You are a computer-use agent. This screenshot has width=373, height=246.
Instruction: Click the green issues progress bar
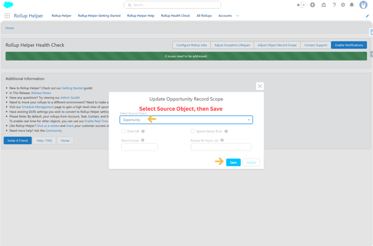186,56
